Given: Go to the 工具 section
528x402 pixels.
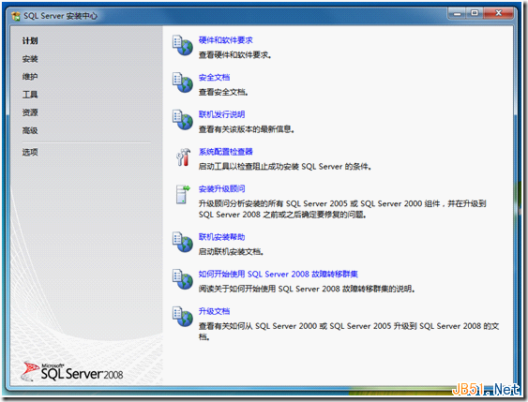Looking at the screenshot, I should [x=30, y=95].
